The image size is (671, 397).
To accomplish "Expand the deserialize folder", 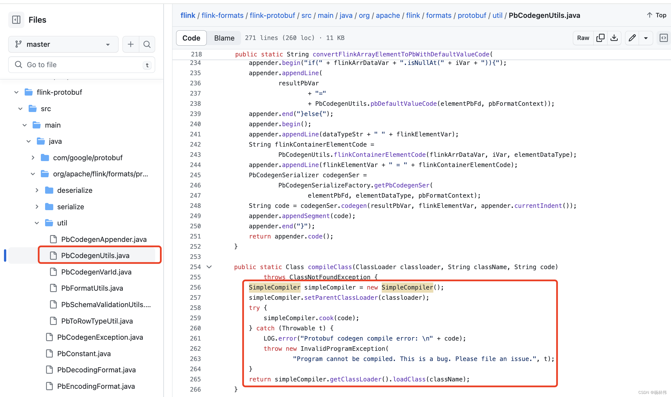I will tap(37, 190).
